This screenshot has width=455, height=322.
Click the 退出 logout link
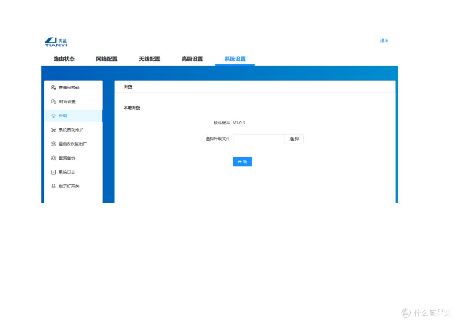coord(384,41)
